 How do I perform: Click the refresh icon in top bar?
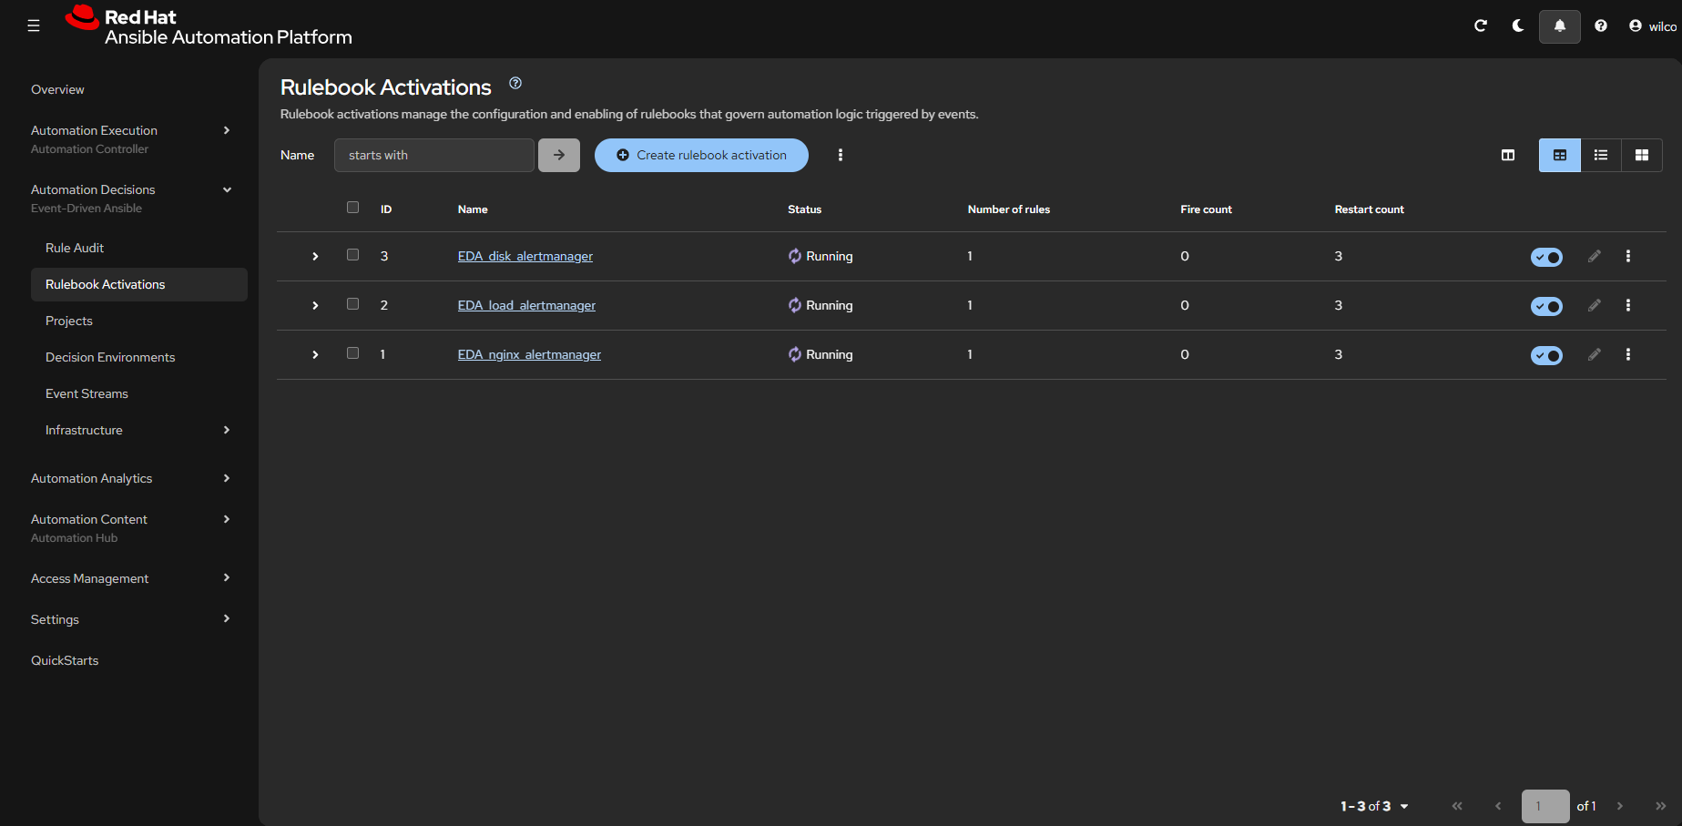coord(1481,25)
